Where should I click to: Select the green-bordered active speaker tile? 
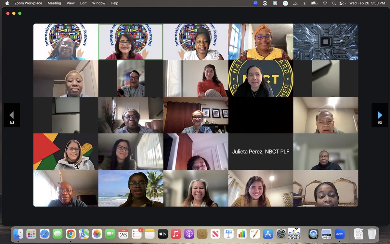131,42
